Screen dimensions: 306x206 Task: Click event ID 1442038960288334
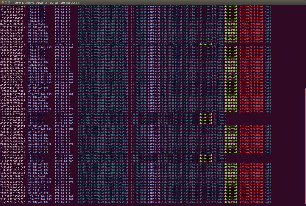pos(13,100)
